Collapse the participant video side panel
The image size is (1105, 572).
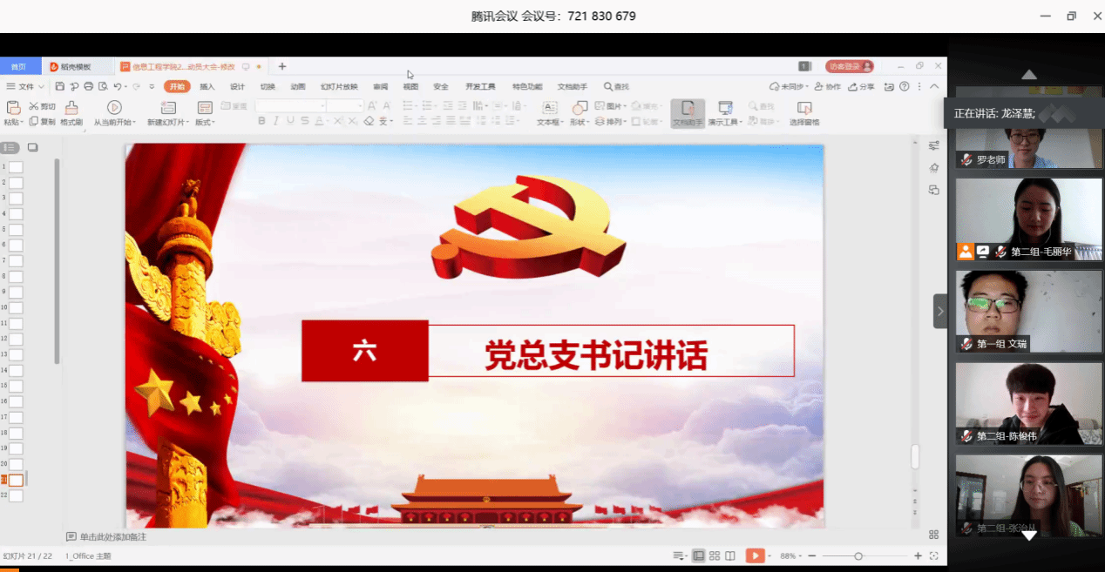click(x=940, y=311)
